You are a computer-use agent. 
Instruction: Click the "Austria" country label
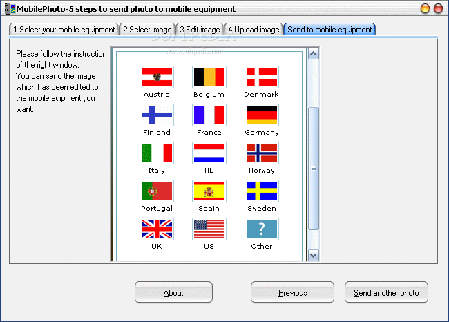pos(157,94)
